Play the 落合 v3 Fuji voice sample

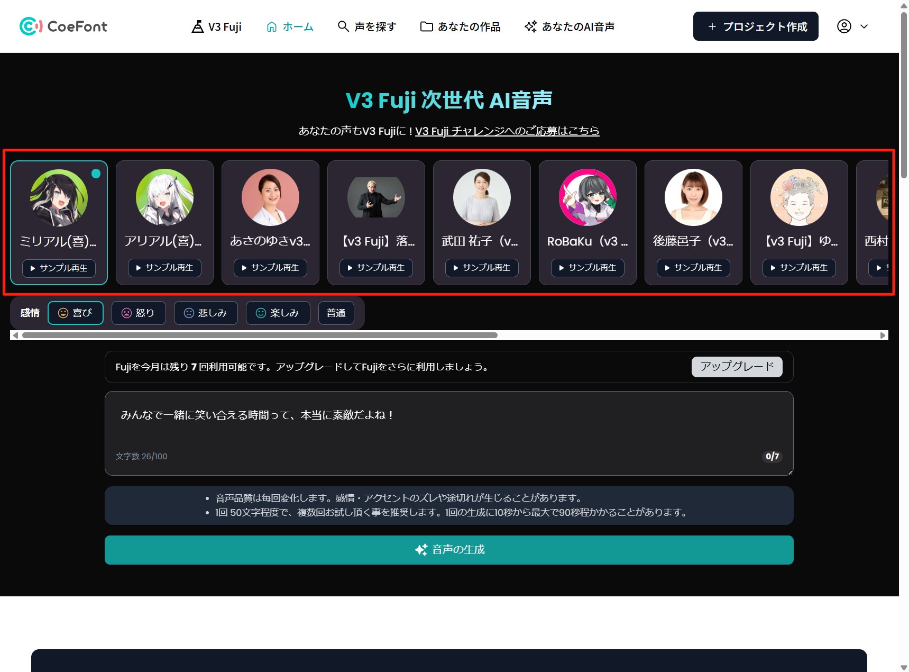tap(376, 268)
